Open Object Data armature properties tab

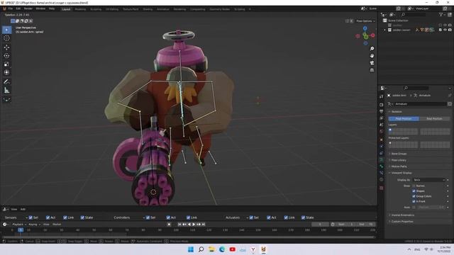(382, 159)
